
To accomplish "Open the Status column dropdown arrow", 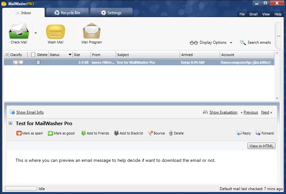I will pos(70,55).
